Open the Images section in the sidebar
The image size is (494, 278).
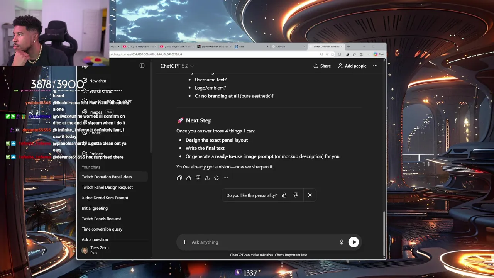pyautogui.click(x=95, y=112)
